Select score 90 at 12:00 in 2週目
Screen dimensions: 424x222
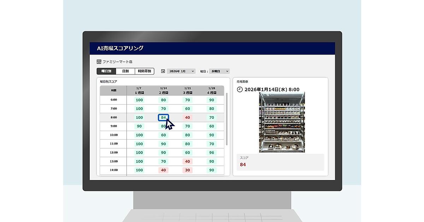point(163,153)
